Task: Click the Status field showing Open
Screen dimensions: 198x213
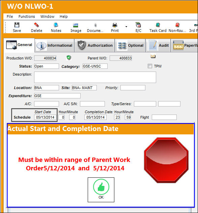Action: click(x=47, y=66)
